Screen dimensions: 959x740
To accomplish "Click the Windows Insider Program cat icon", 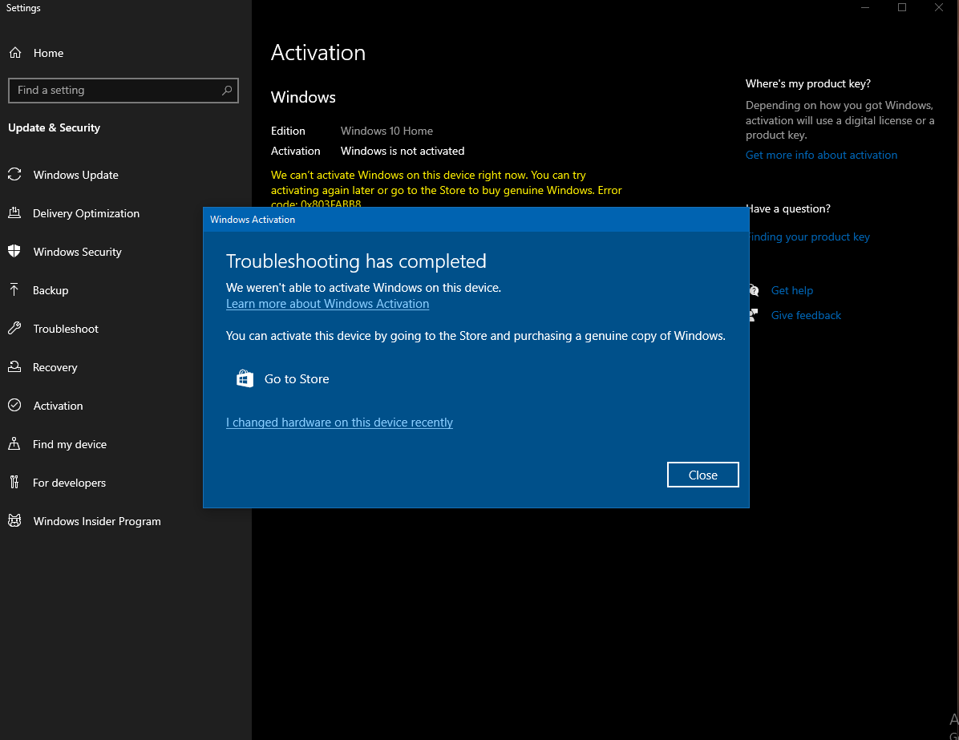I will [14, 520].
